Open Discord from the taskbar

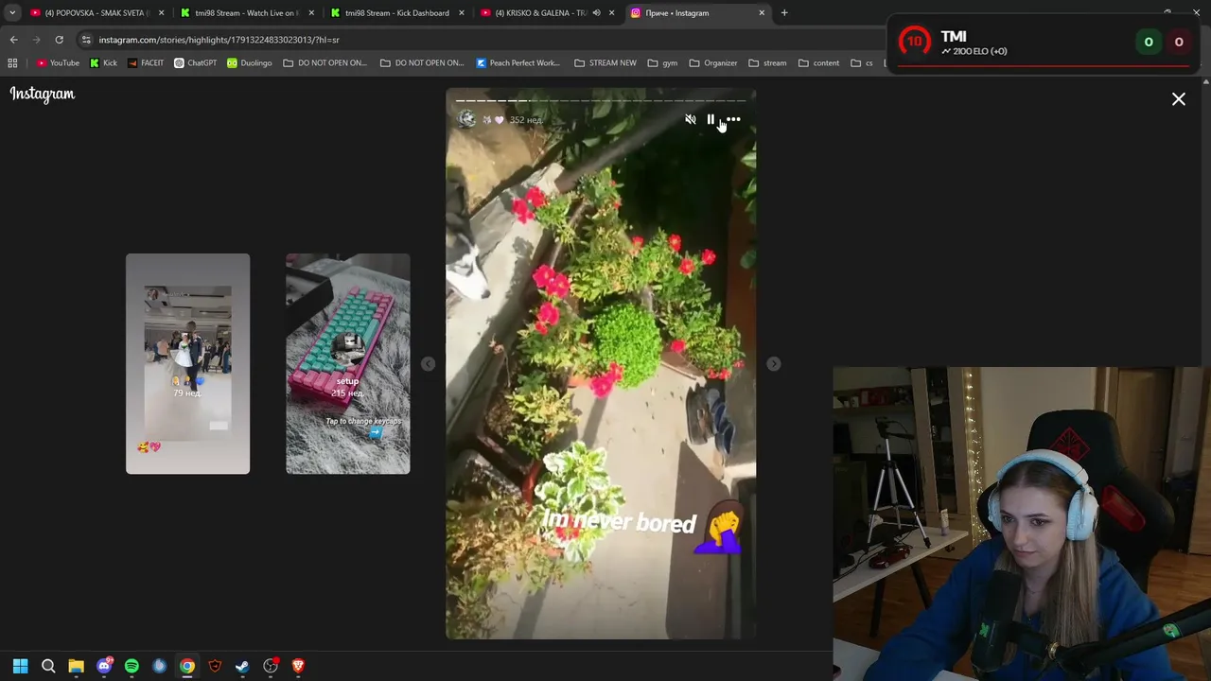104,666
